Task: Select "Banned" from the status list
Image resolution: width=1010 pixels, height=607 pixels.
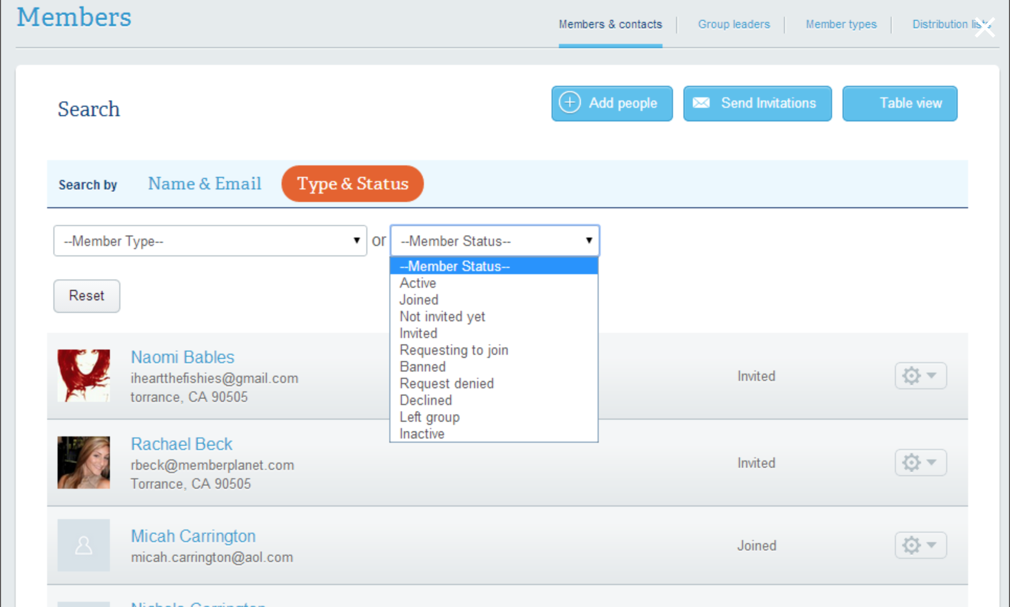Action: [422, 367]
